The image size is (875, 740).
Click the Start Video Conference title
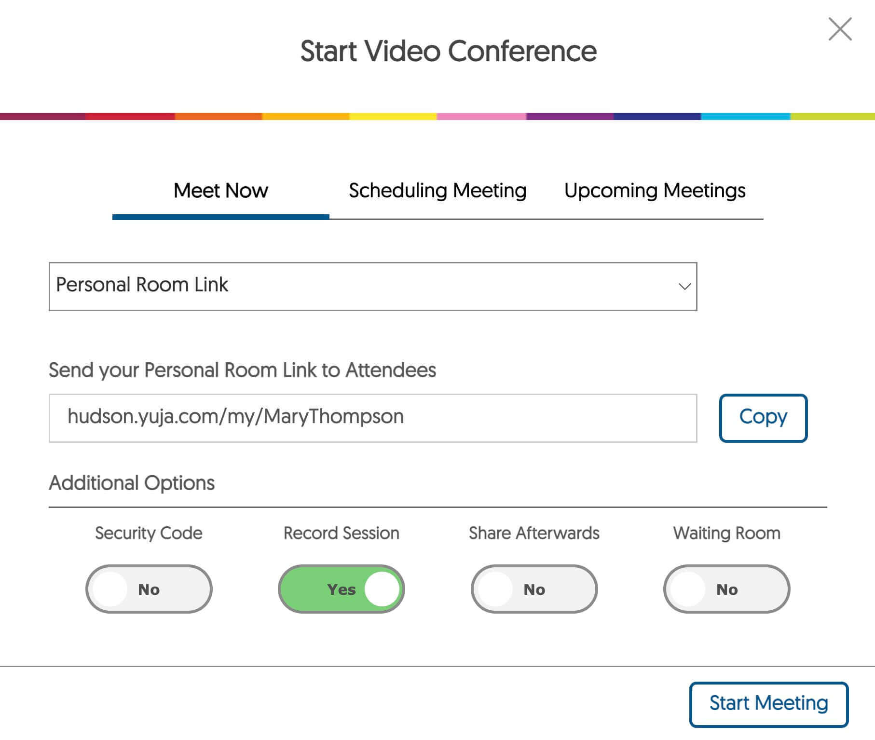click(449, 51)
